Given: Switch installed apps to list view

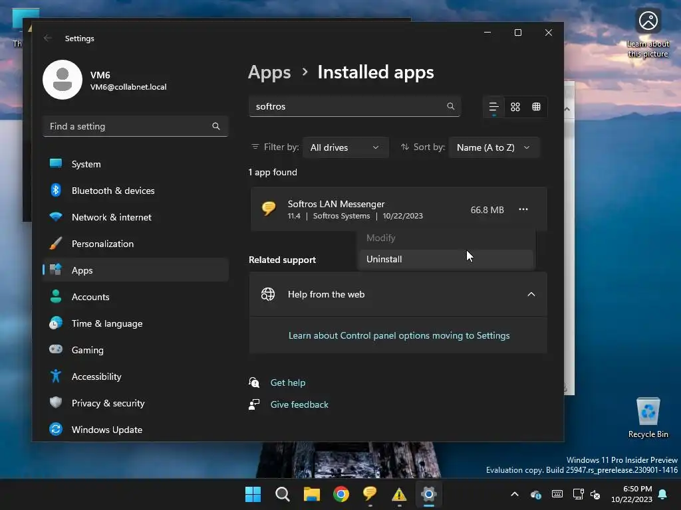Looking at the screenshot, I should click(494, 107).
